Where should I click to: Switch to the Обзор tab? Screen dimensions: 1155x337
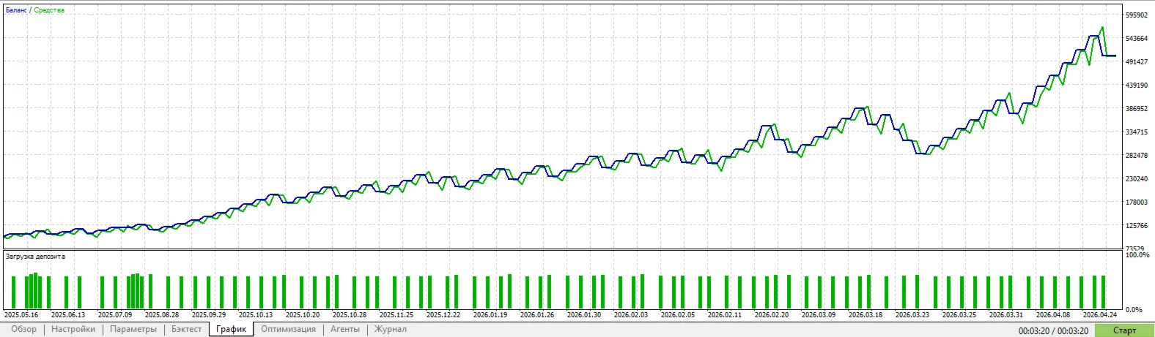pos(23,329)
